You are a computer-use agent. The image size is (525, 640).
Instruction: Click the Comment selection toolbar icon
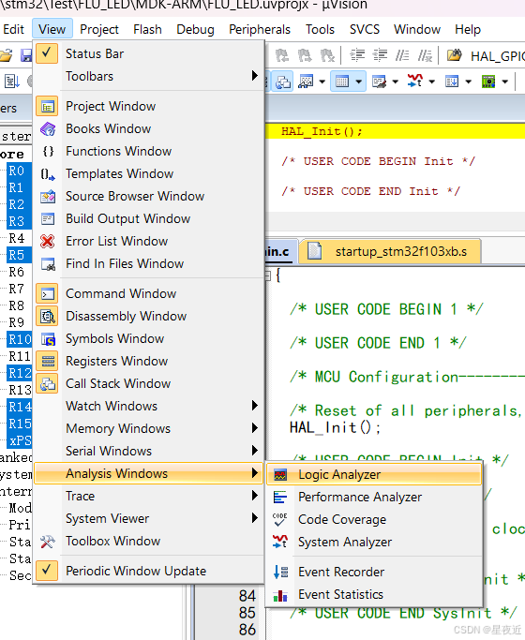(x=402, y=54)
